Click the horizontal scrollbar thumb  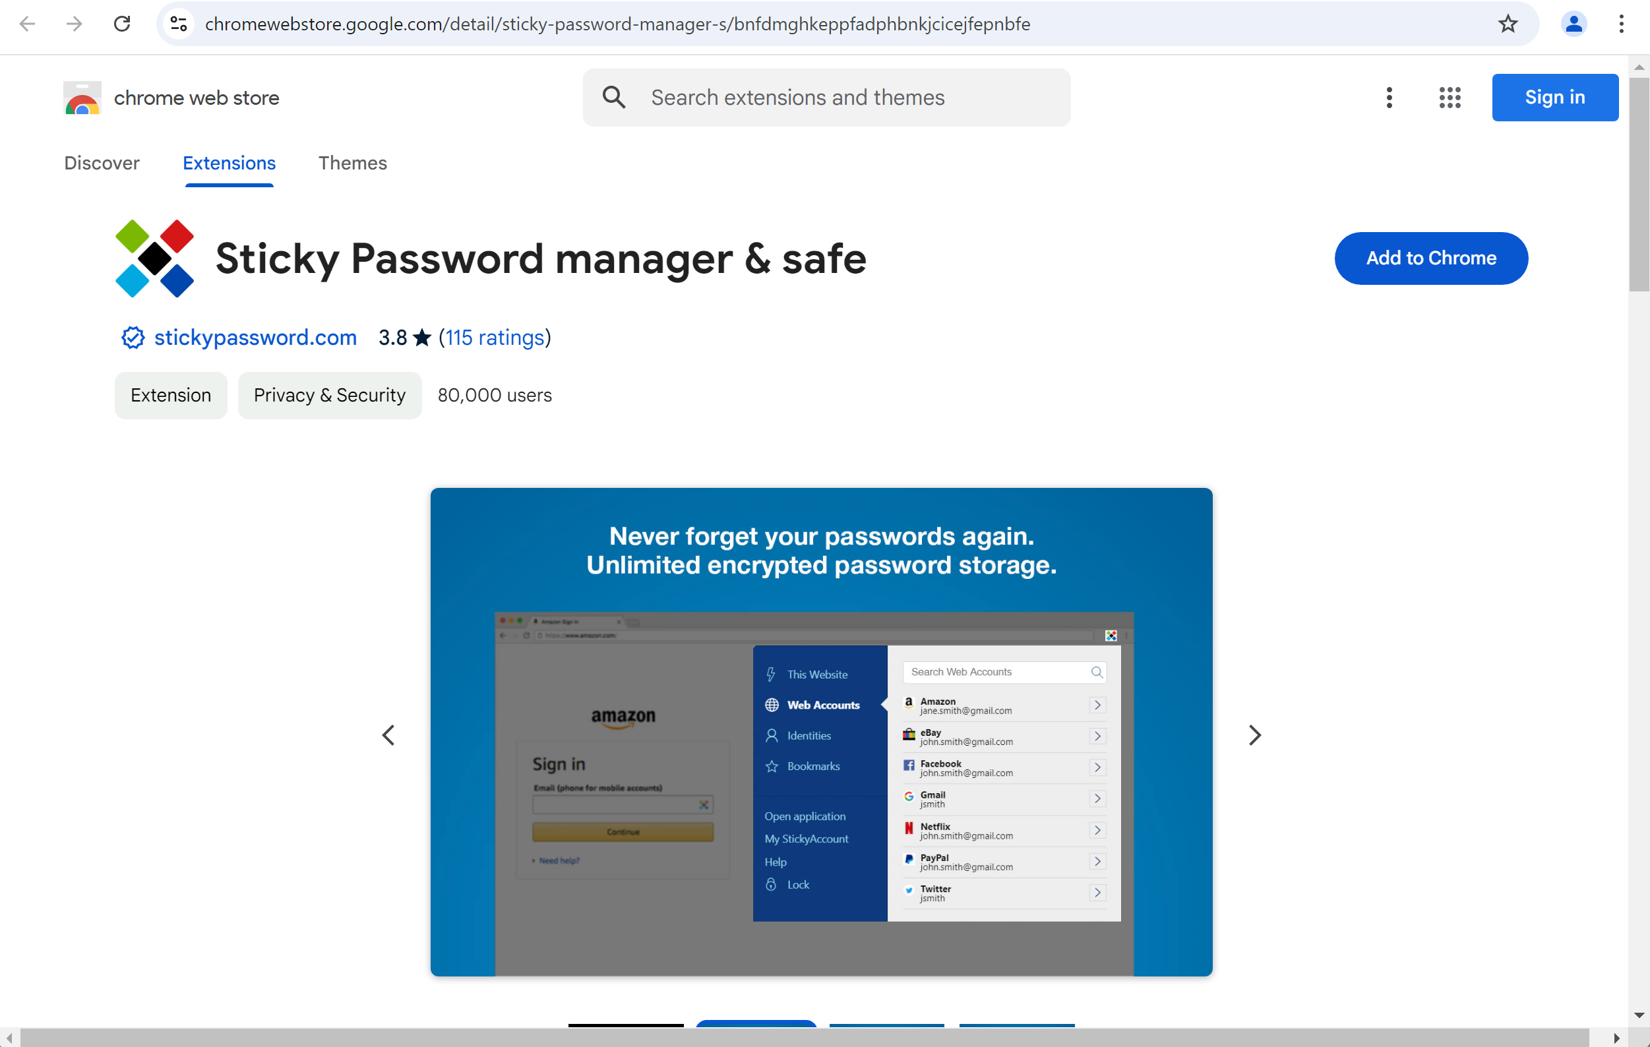click(x=805, y=1037)
